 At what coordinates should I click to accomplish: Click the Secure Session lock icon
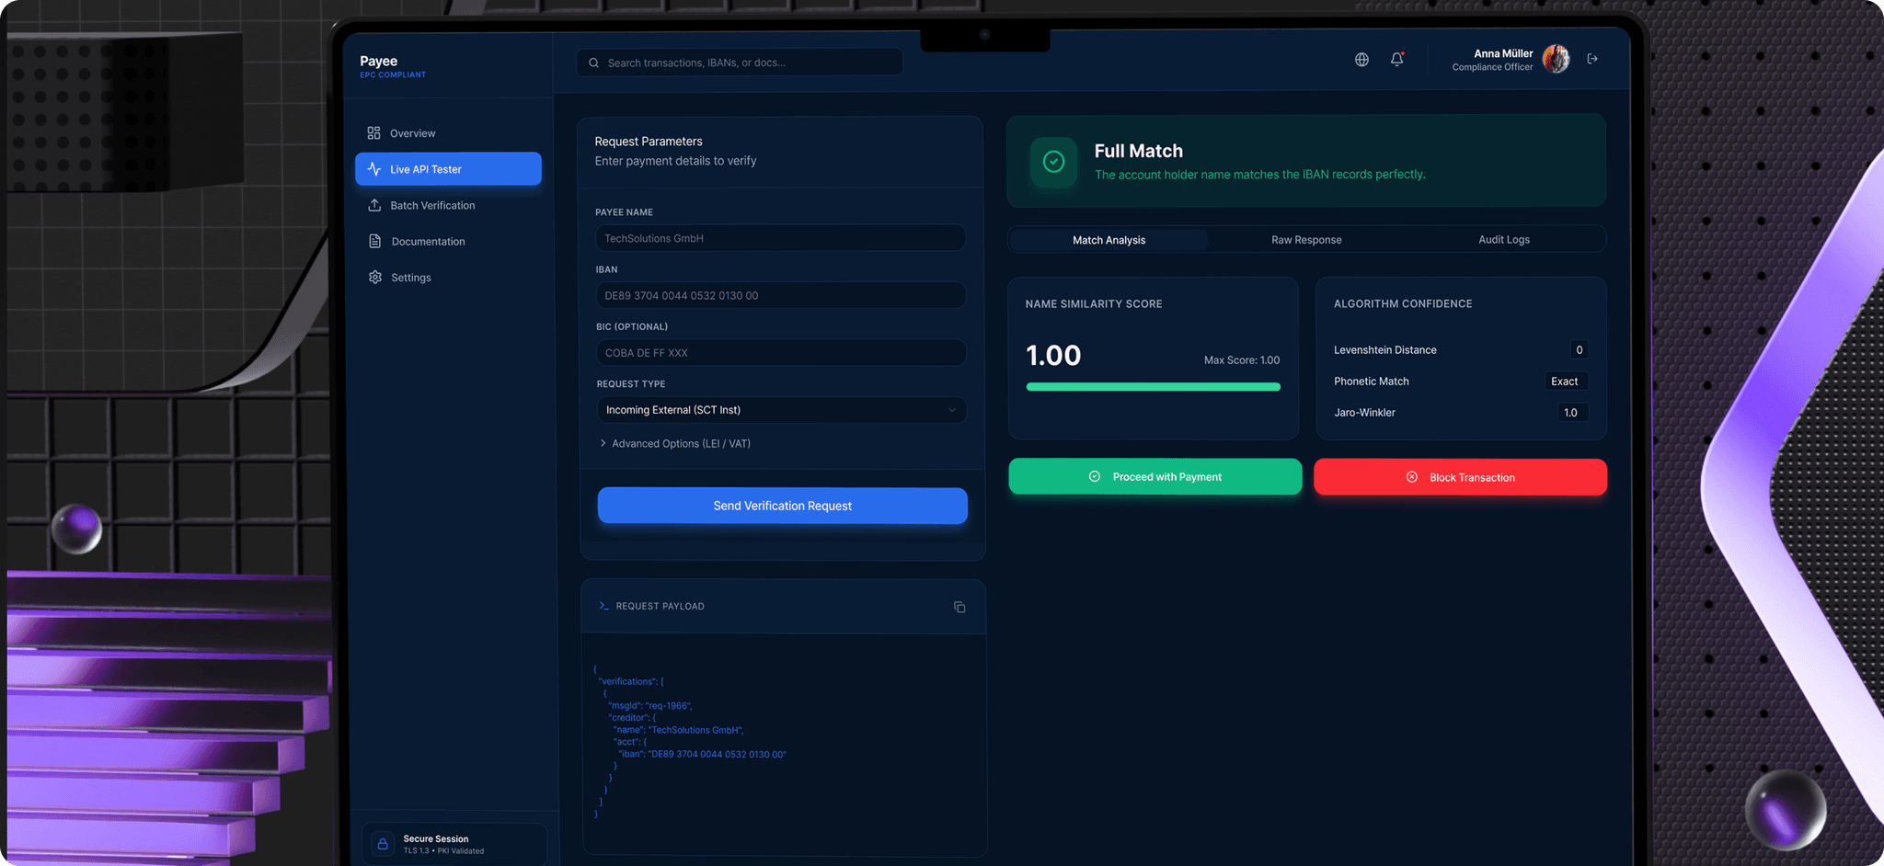point(382,843)
